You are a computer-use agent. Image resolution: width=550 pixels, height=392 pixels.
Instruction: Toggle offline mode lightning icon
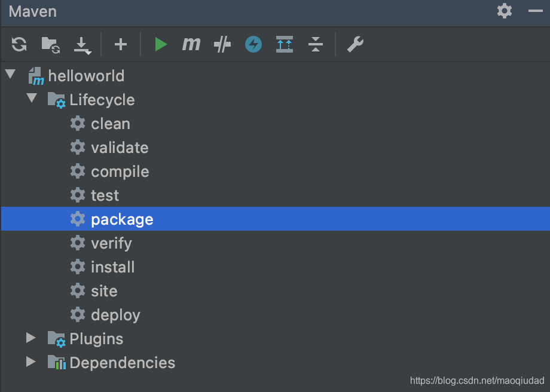[x=253, y=45]
